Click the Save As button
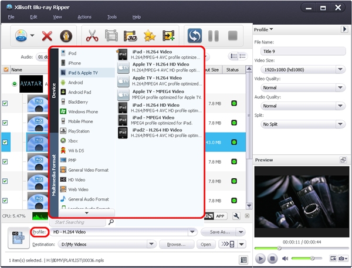352x268 pixels. click(x=219, y=232)
